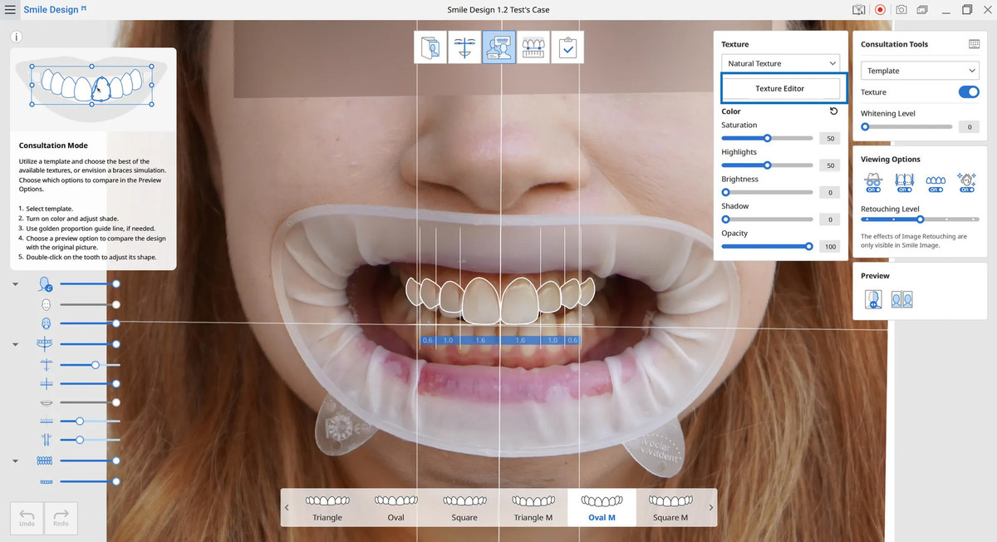Open the hamburger main menu
Viewport: 997px width, 542px height.
[x=10, y=10]
